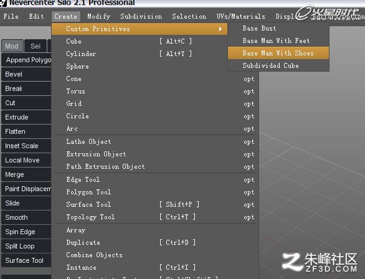Open Torus options via opt

pos(249,92)
